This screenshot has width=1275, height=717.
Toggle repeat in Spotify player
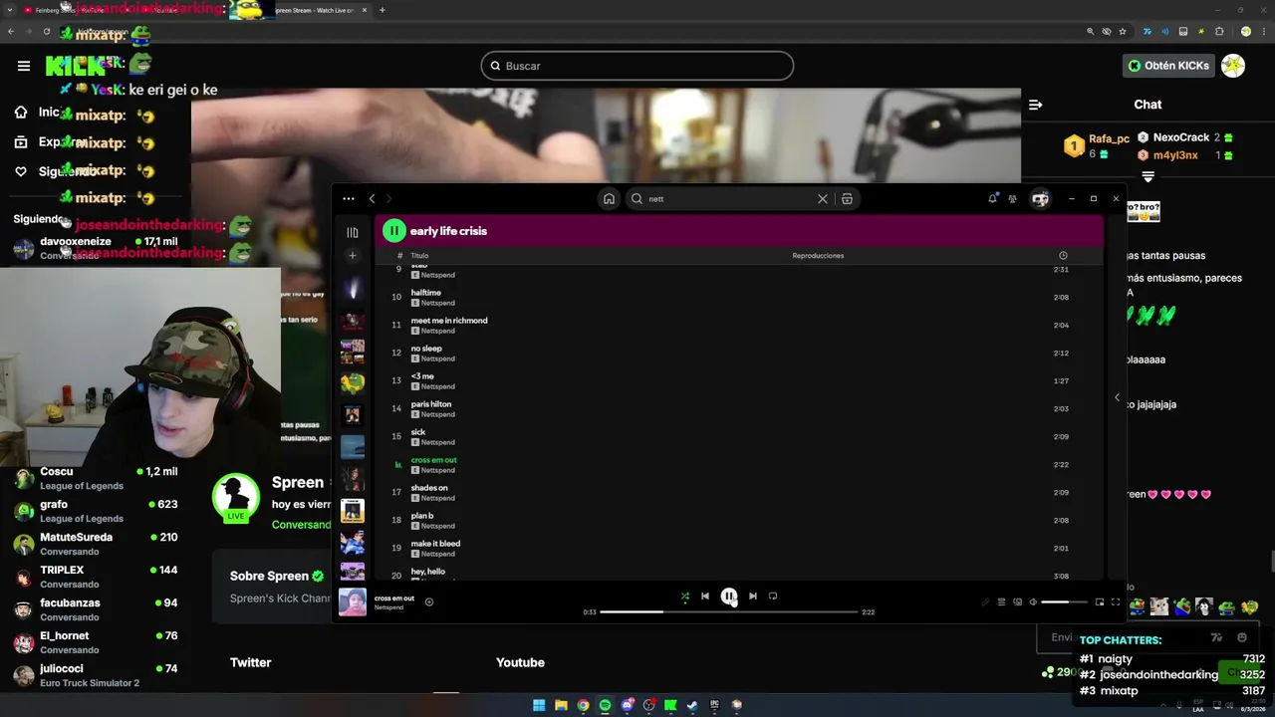point(773,597)
